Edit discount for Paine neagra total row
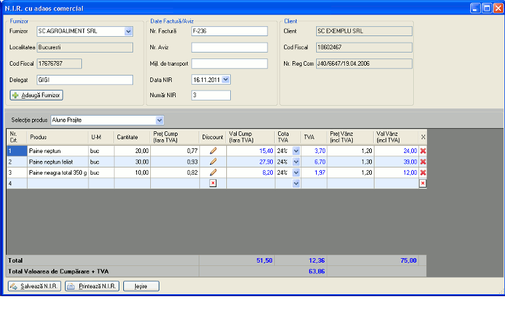 pos(213,173)
